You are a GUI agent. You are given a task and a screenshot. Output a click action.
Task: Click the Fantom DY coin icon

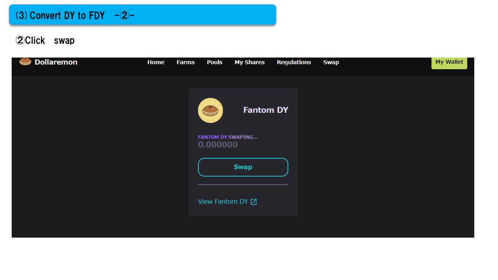(x=210, y=110)
